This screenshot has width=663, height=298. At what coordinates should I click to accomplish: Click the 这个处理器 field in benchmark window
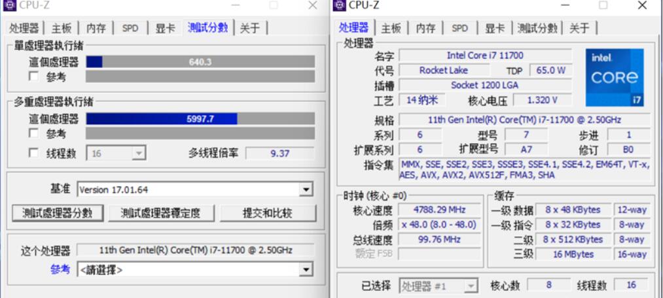pos(196,250)
